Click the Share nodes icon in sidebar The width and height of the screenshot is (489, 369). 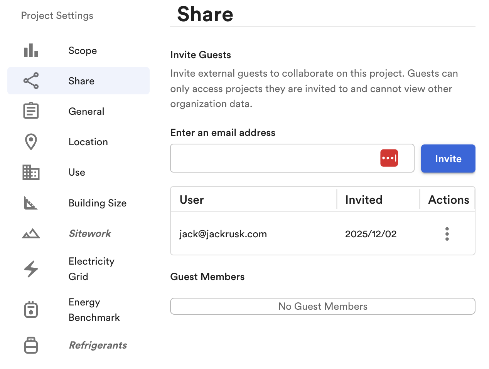(31, 81)
